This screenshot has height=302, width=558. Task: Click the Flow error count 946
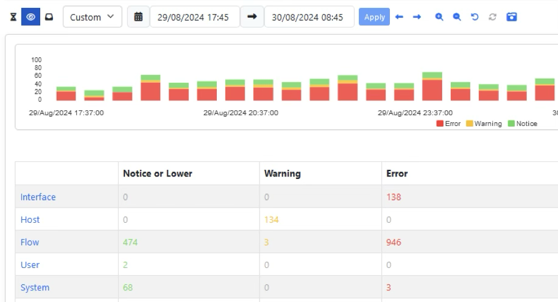pyautogui.click(x=394, y=242)
